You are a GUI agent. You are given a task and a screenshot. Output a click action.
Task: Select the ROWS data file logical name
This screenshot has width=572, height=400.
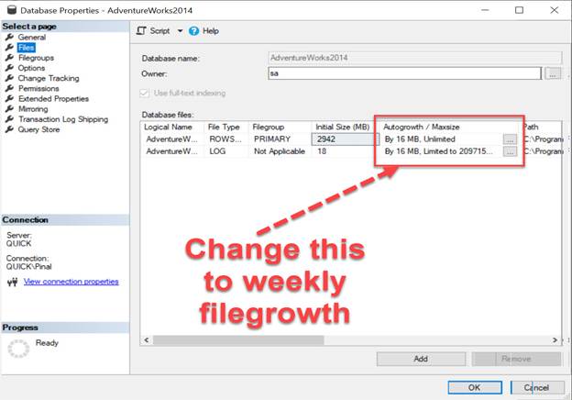(x=171, y=139)
